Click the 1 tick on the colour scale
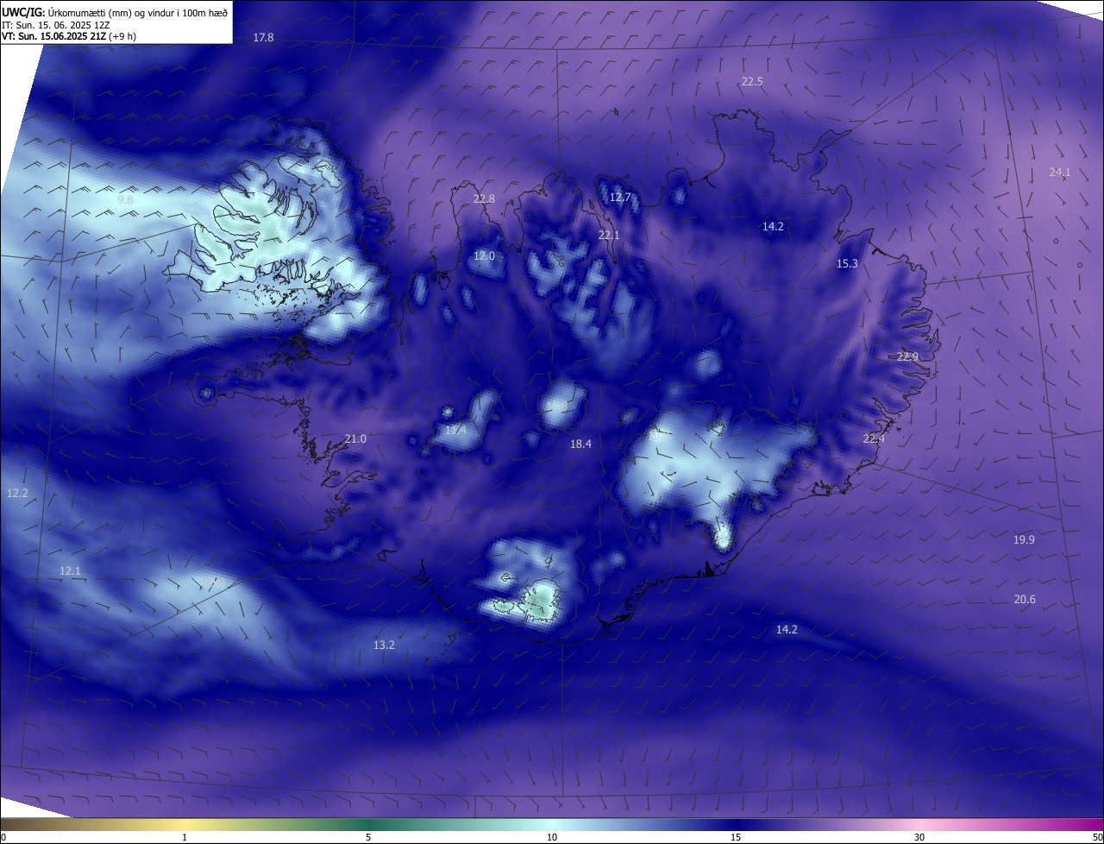This screenshot has height=844, width=1104. (x=185, y=837)
